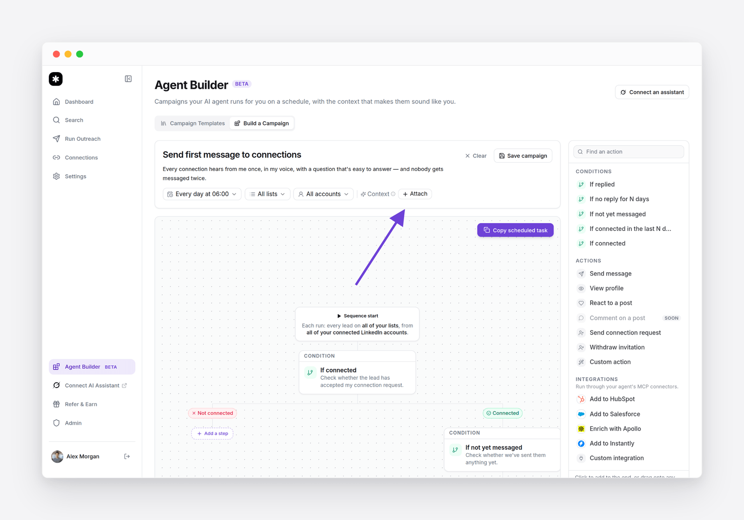Add the If replied condition
Image resolution: width=744 pixels, height=520 pixels.
pyautogui.click(x=629, y=184)
